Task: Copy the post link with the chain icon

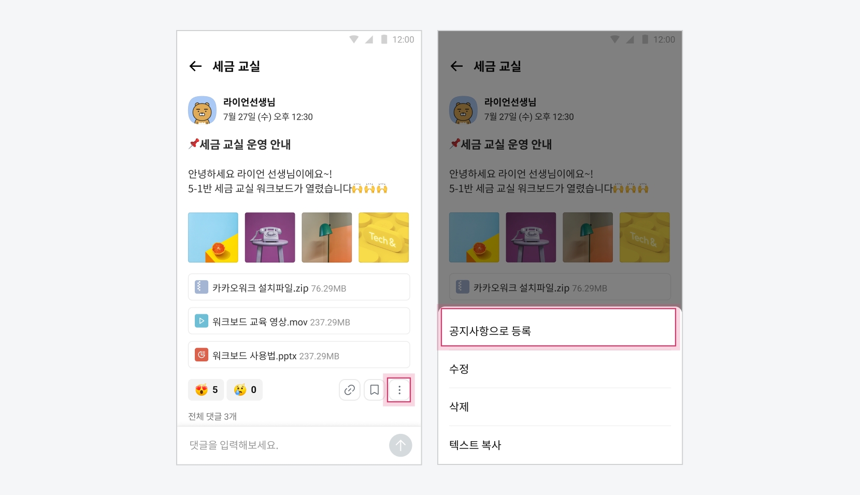Action: coord(350,390)
